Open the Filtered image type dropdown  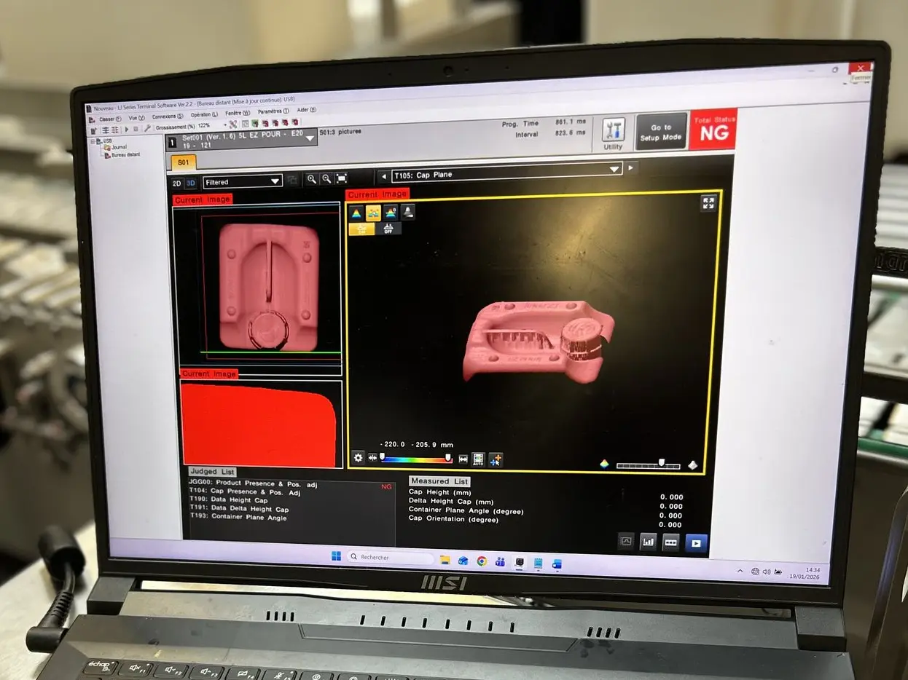243,181
